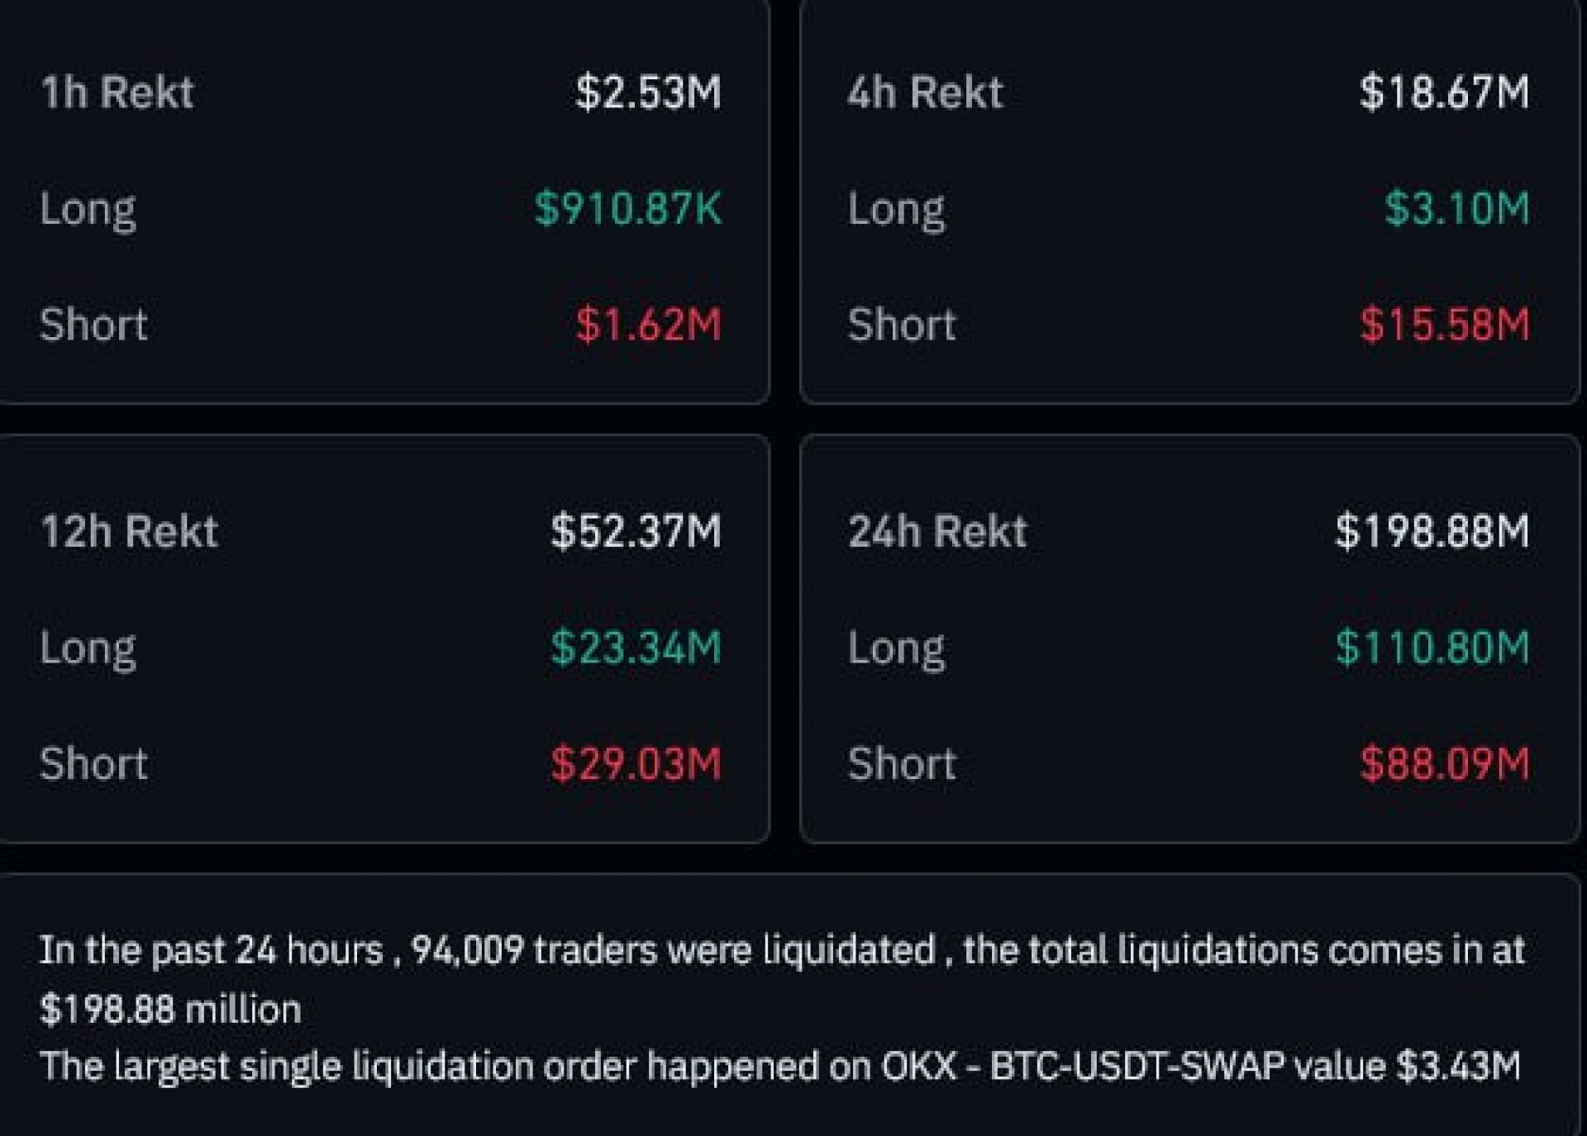Click the 12h Short value $29.03M
Viewport: 1587px width, 1136px height.
[x=636, y=763]
